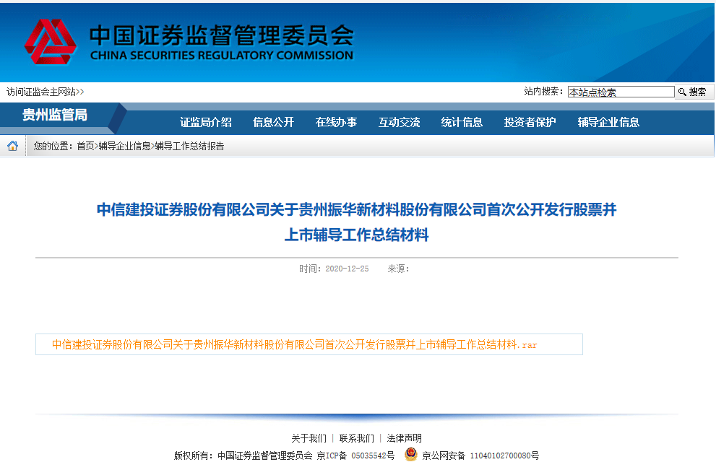
Task: Click the magnifier search icon
Action: pos(681,92)
